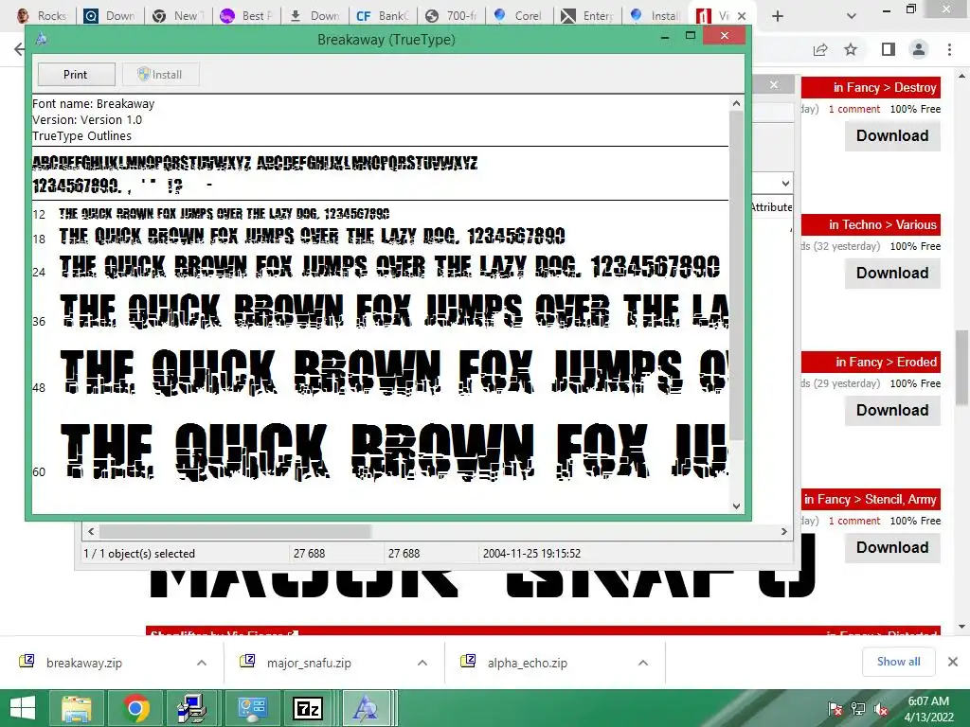Open the Rocks browser tab
This screenshot has width=970, height=727.
pyautogui.click(x=42, y=15)
